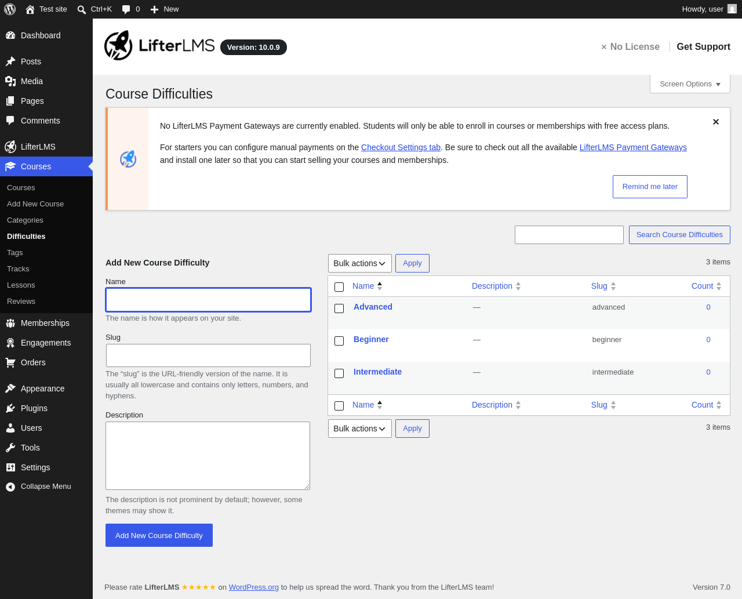742x599 pixels.
Task: Click the comments bubble icon in admin bar
Action: pos(126,9)
